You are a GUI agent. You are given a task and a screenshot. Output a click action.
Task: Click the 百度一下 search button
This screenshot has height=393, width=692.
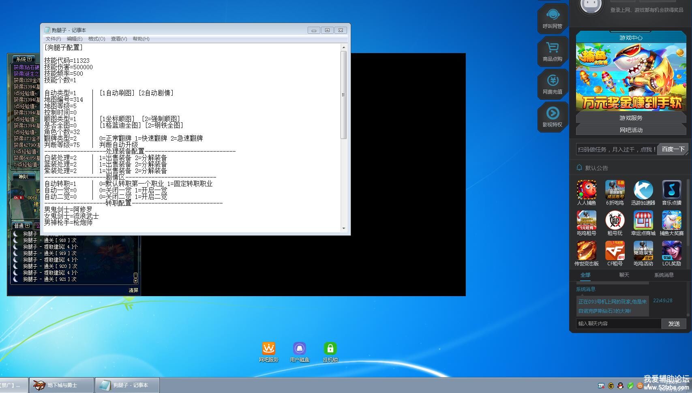coord(673,149)
